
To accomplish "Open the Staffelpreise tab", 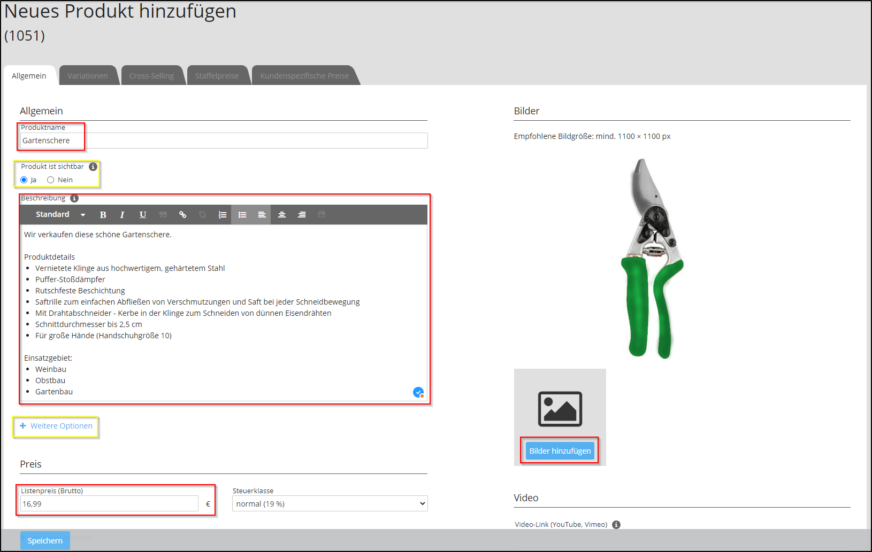I will tap(217, 76).
